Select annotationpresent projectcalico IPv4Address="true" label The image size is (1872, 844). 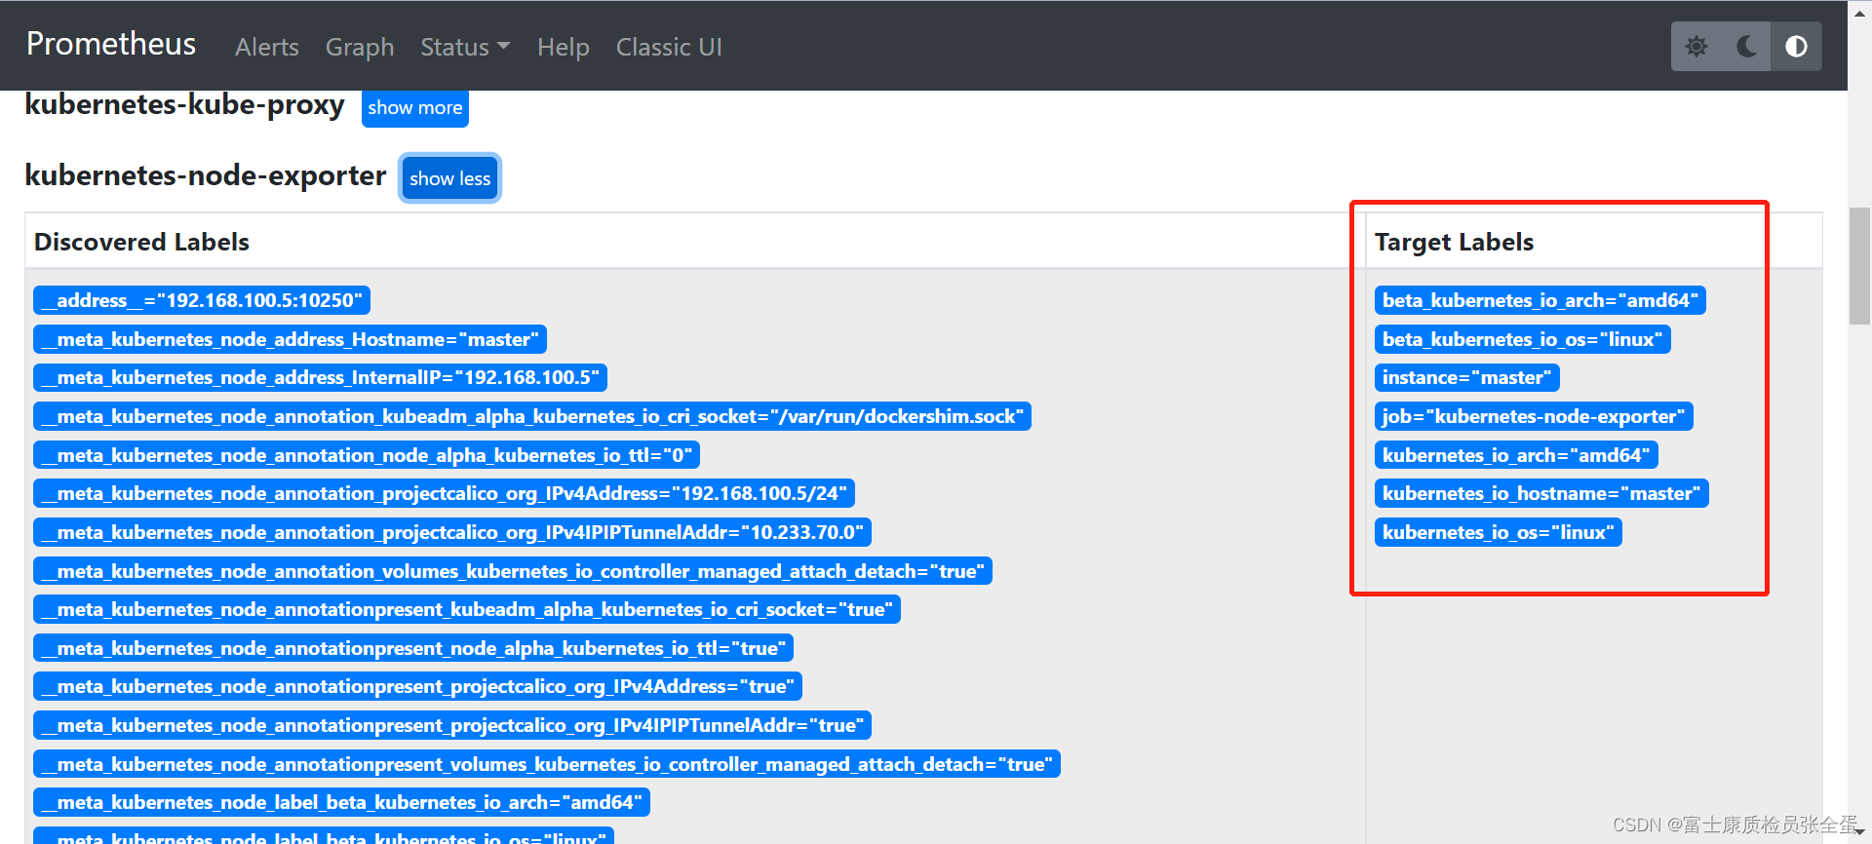click(x=417, y=686)
